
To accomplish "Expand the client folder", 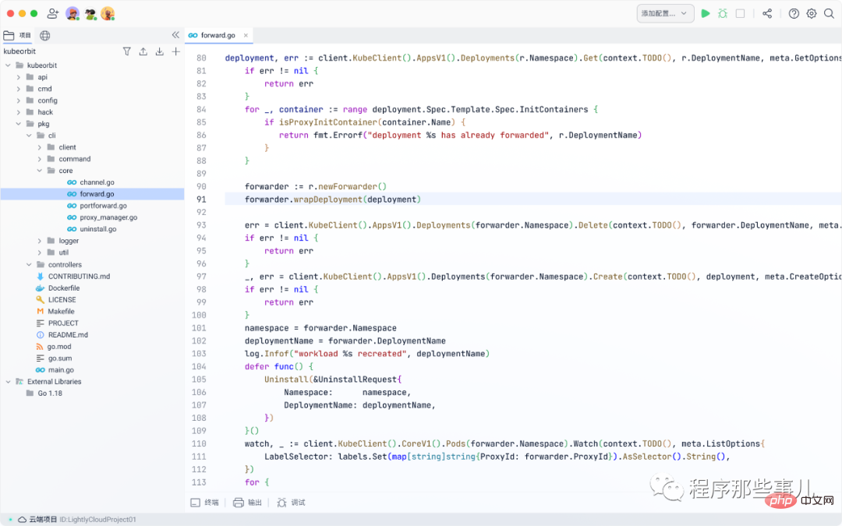I will [x=39, y=147].
